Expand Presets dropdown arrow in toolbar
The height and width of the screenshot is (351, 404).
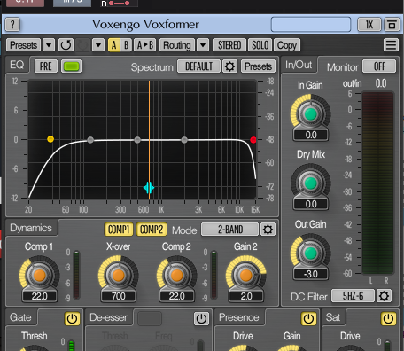[49, 45]
